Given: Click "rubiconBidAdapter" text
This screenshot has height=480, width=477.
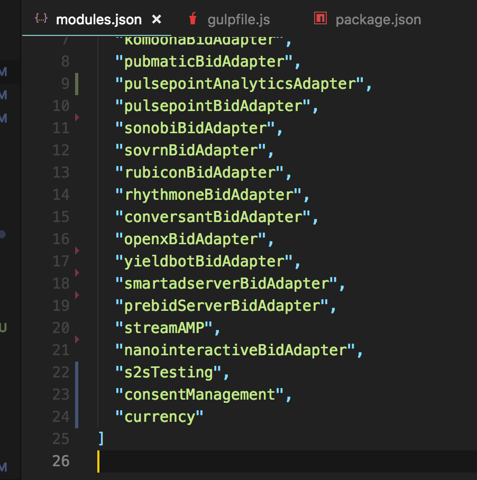Looking at the screenshot, I should [x=199, y=173].
